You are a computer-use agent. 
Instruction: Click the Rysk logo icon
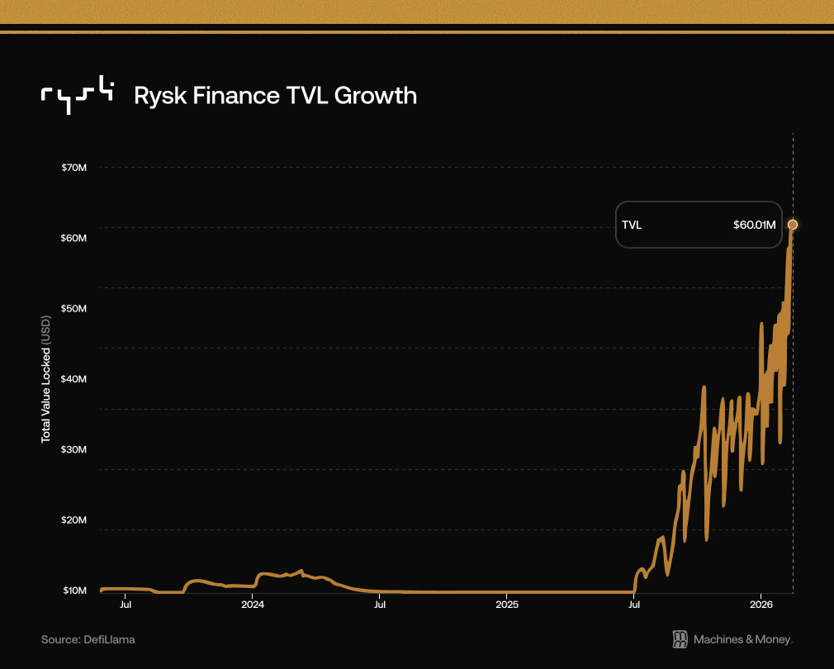[77, 95]
